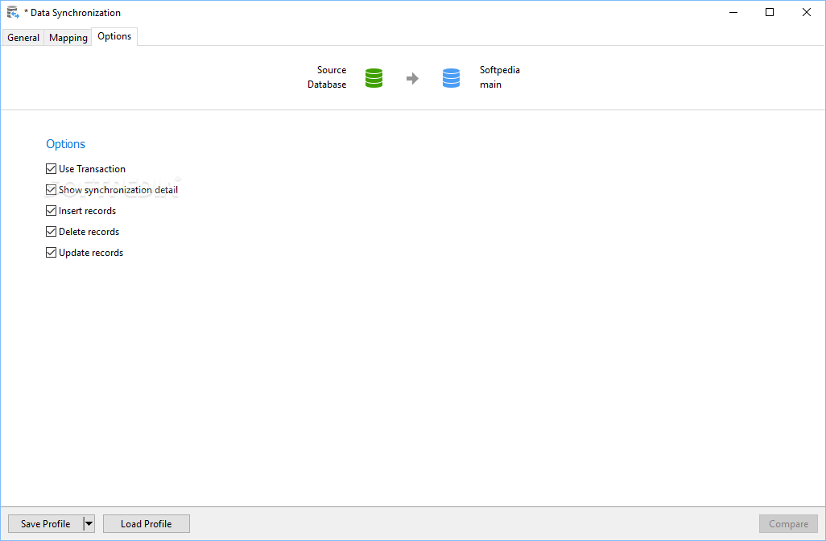Minimize the Data Synchronization window
Image resolution: width=826 pixels, height=541 pixels.
733,12
